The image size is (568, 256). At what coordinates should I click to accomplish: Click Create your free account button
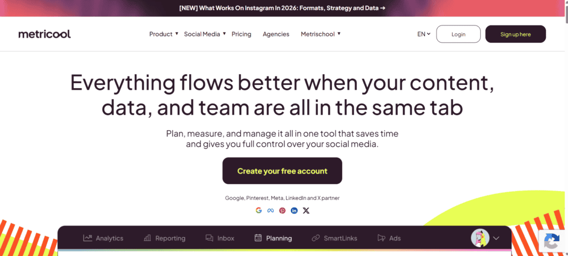tap(282, 171)
